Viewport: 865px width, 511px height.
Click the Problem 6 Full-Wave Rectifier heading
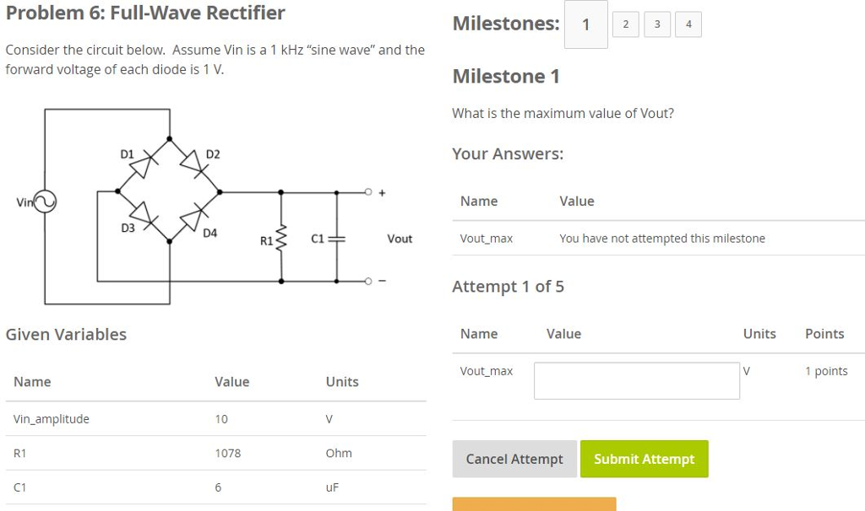click(x=144, y=13)
